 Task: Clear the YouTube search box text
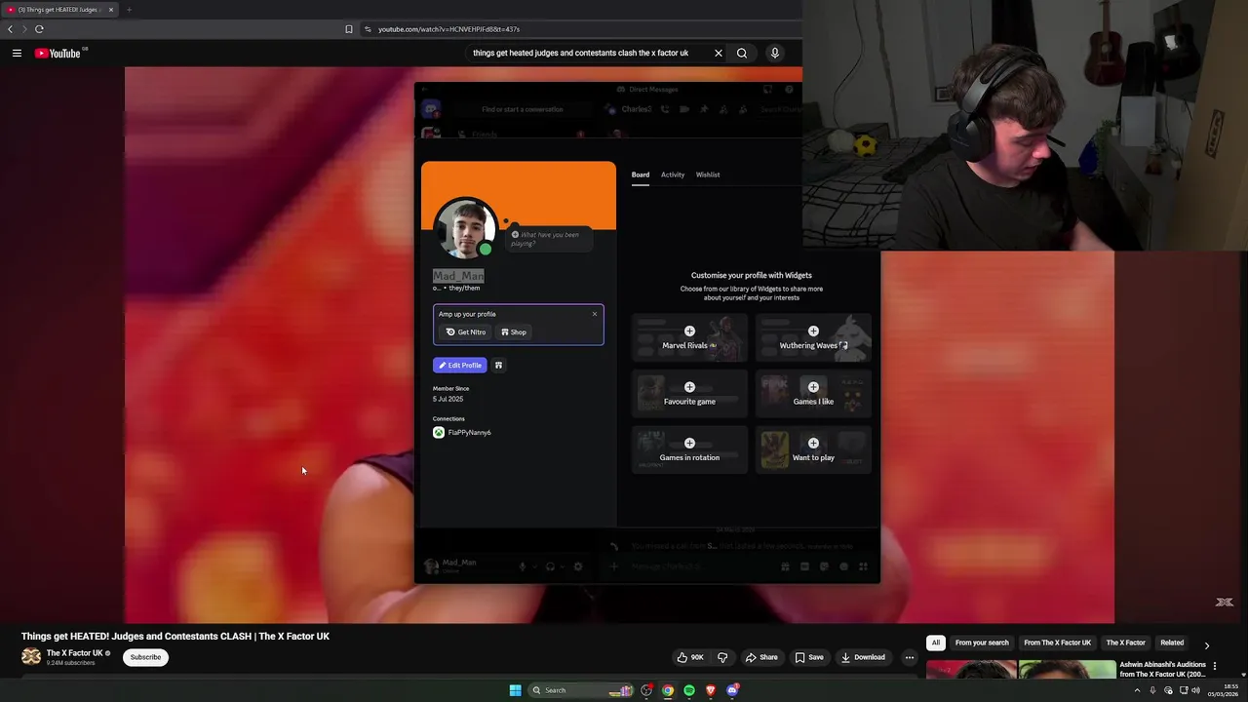coord(719,54)
